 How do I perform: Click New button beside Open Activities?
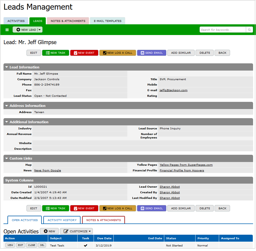[49, 231]
